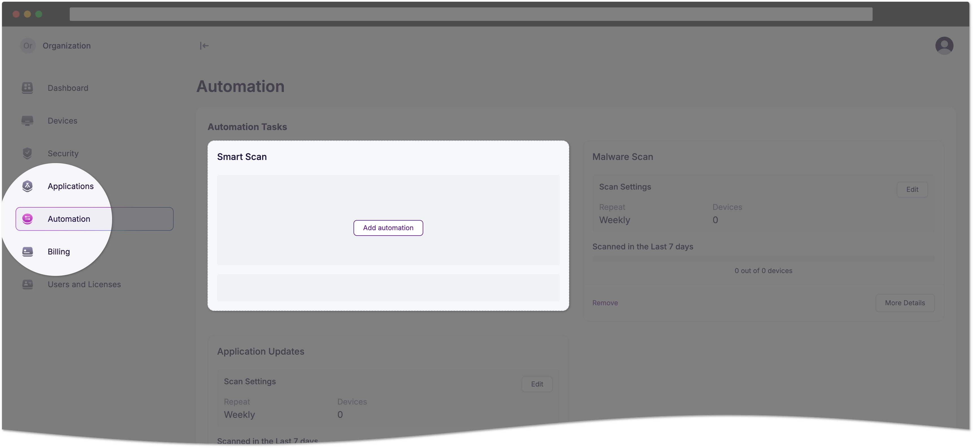
Task: Collapse the sidebar with the arrow icon
Action: tap(204, 46)
